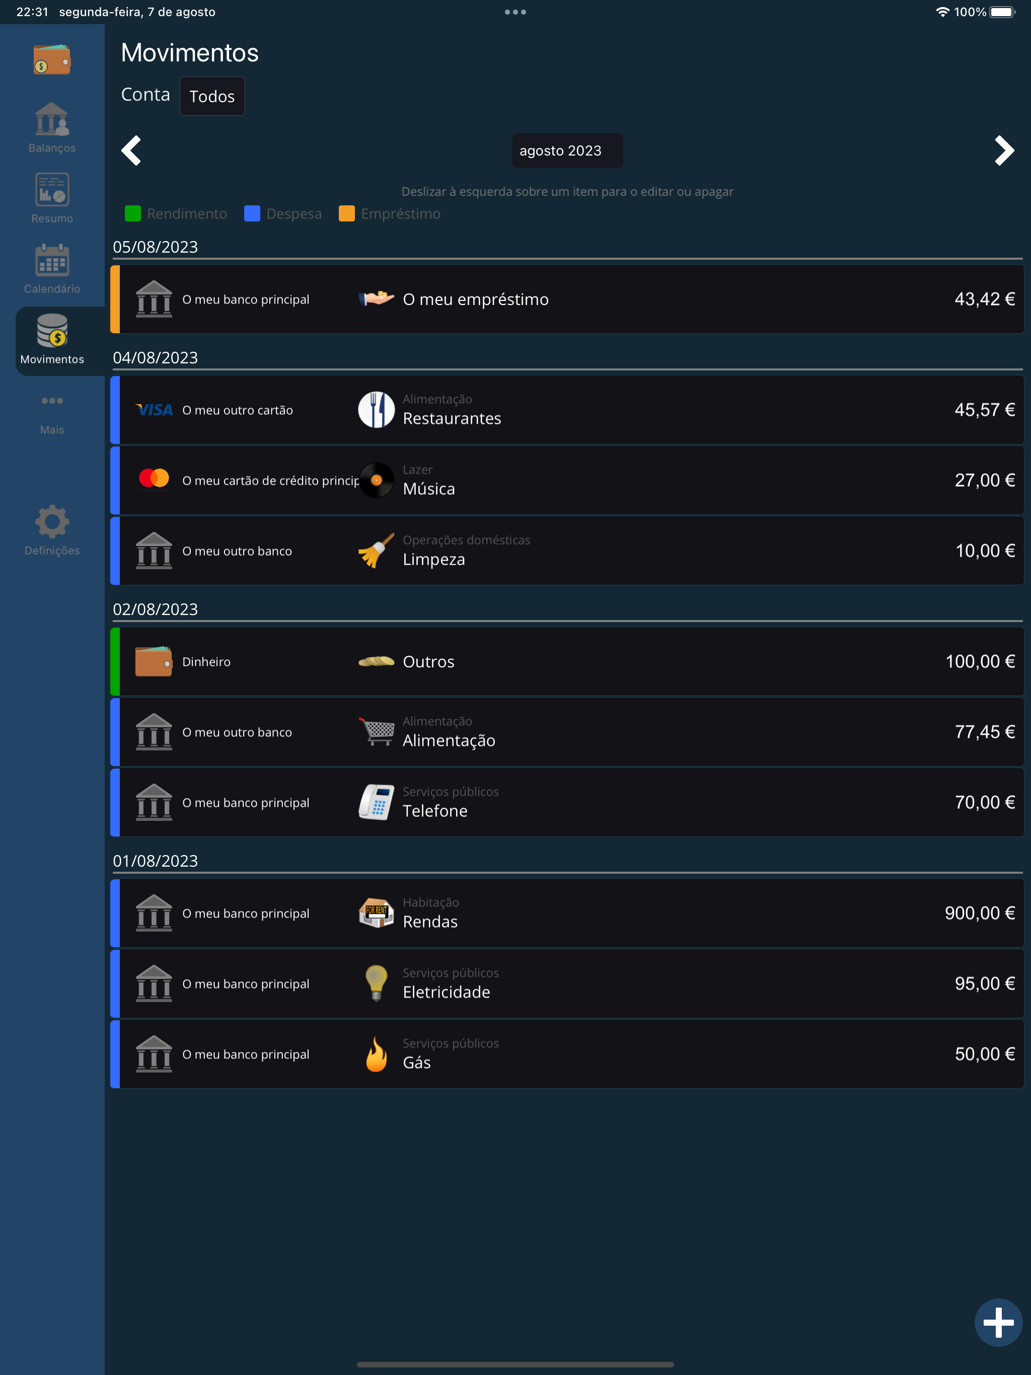Image resolution: width=1031 pixels, height=1375 pixels.
Task: Select the 45,57 € amount
Action: [984, 410]
